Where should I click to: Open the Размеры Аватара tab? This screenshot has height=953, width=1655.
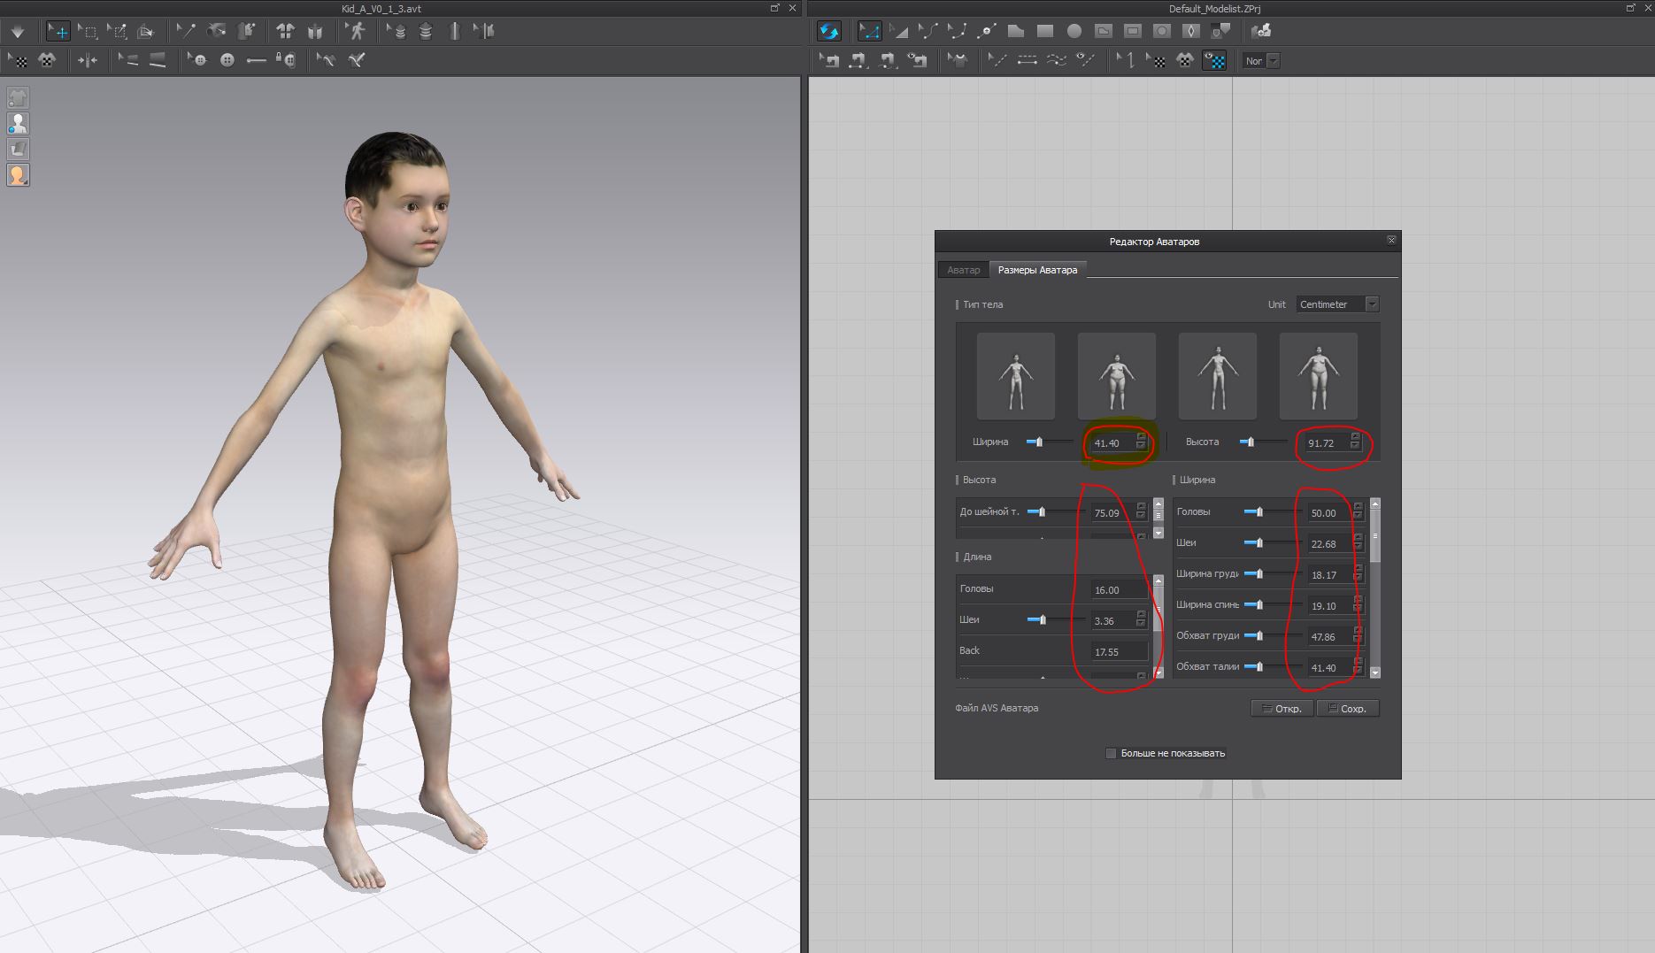tap(1037, 270)
